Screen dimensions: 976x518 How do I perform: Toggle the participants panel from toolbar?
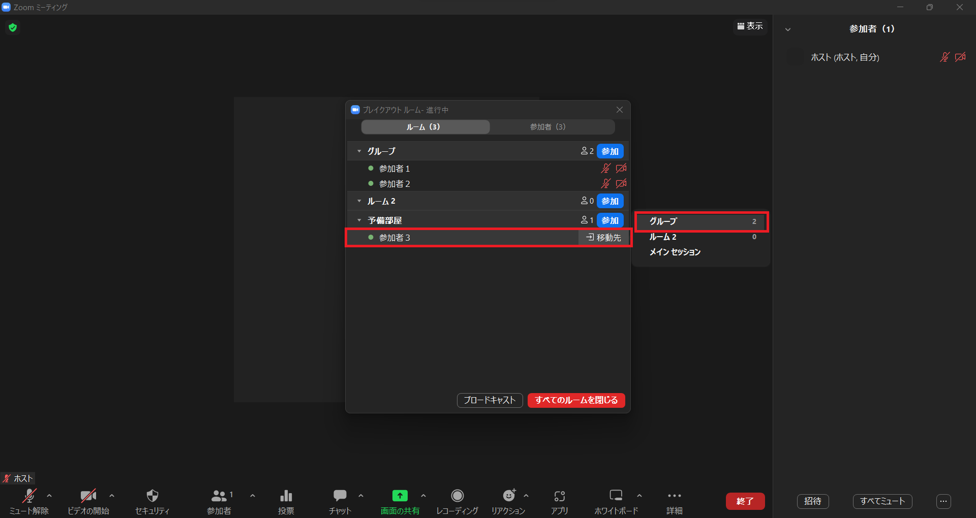tap(219, 496)
